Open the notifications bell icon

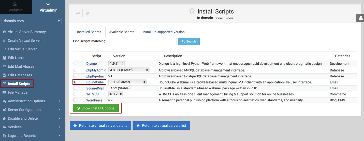tap(361, 18)
